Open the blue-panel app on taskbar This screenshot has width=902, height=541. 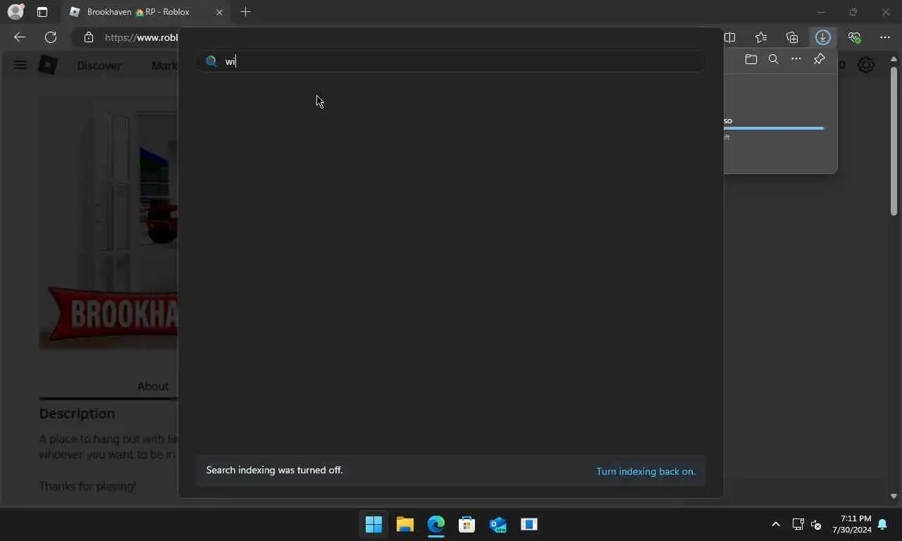point(529,524)
